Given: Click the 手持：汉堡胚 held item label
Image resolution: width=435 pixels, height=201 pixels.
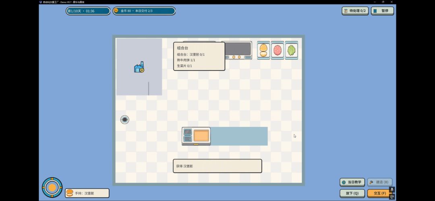Looking at the screenshot, I should pos(84,193).
